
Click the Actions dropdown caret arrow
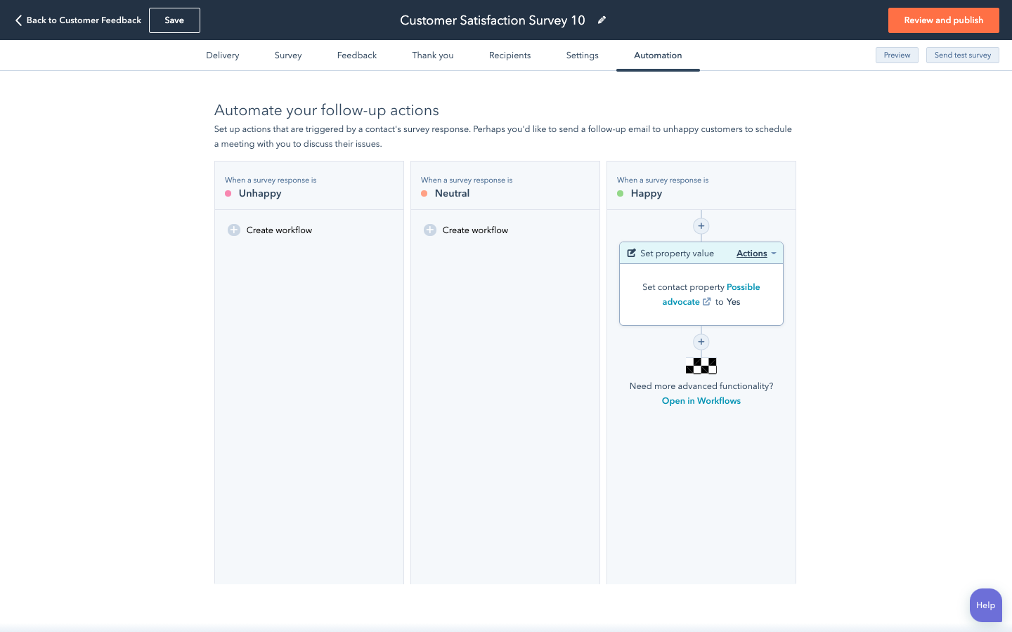point(774,254)
